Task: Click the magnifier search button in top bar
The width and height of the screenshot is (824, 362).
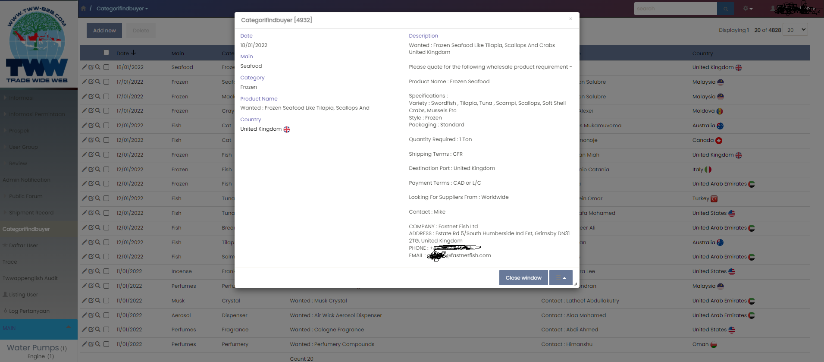Action: tap(726, 9)
